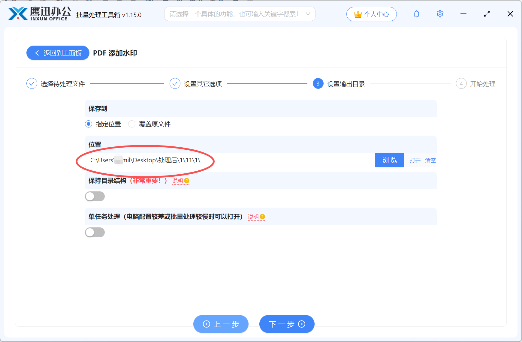Click 返回到主面板 button
Screen dimensions: 522x342
pyautogui.click(x=58, y=53)
